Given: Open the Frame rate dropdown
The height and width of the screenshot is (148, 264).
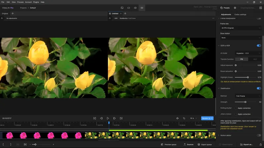Looking at the screenshot, I should (241, 28).
